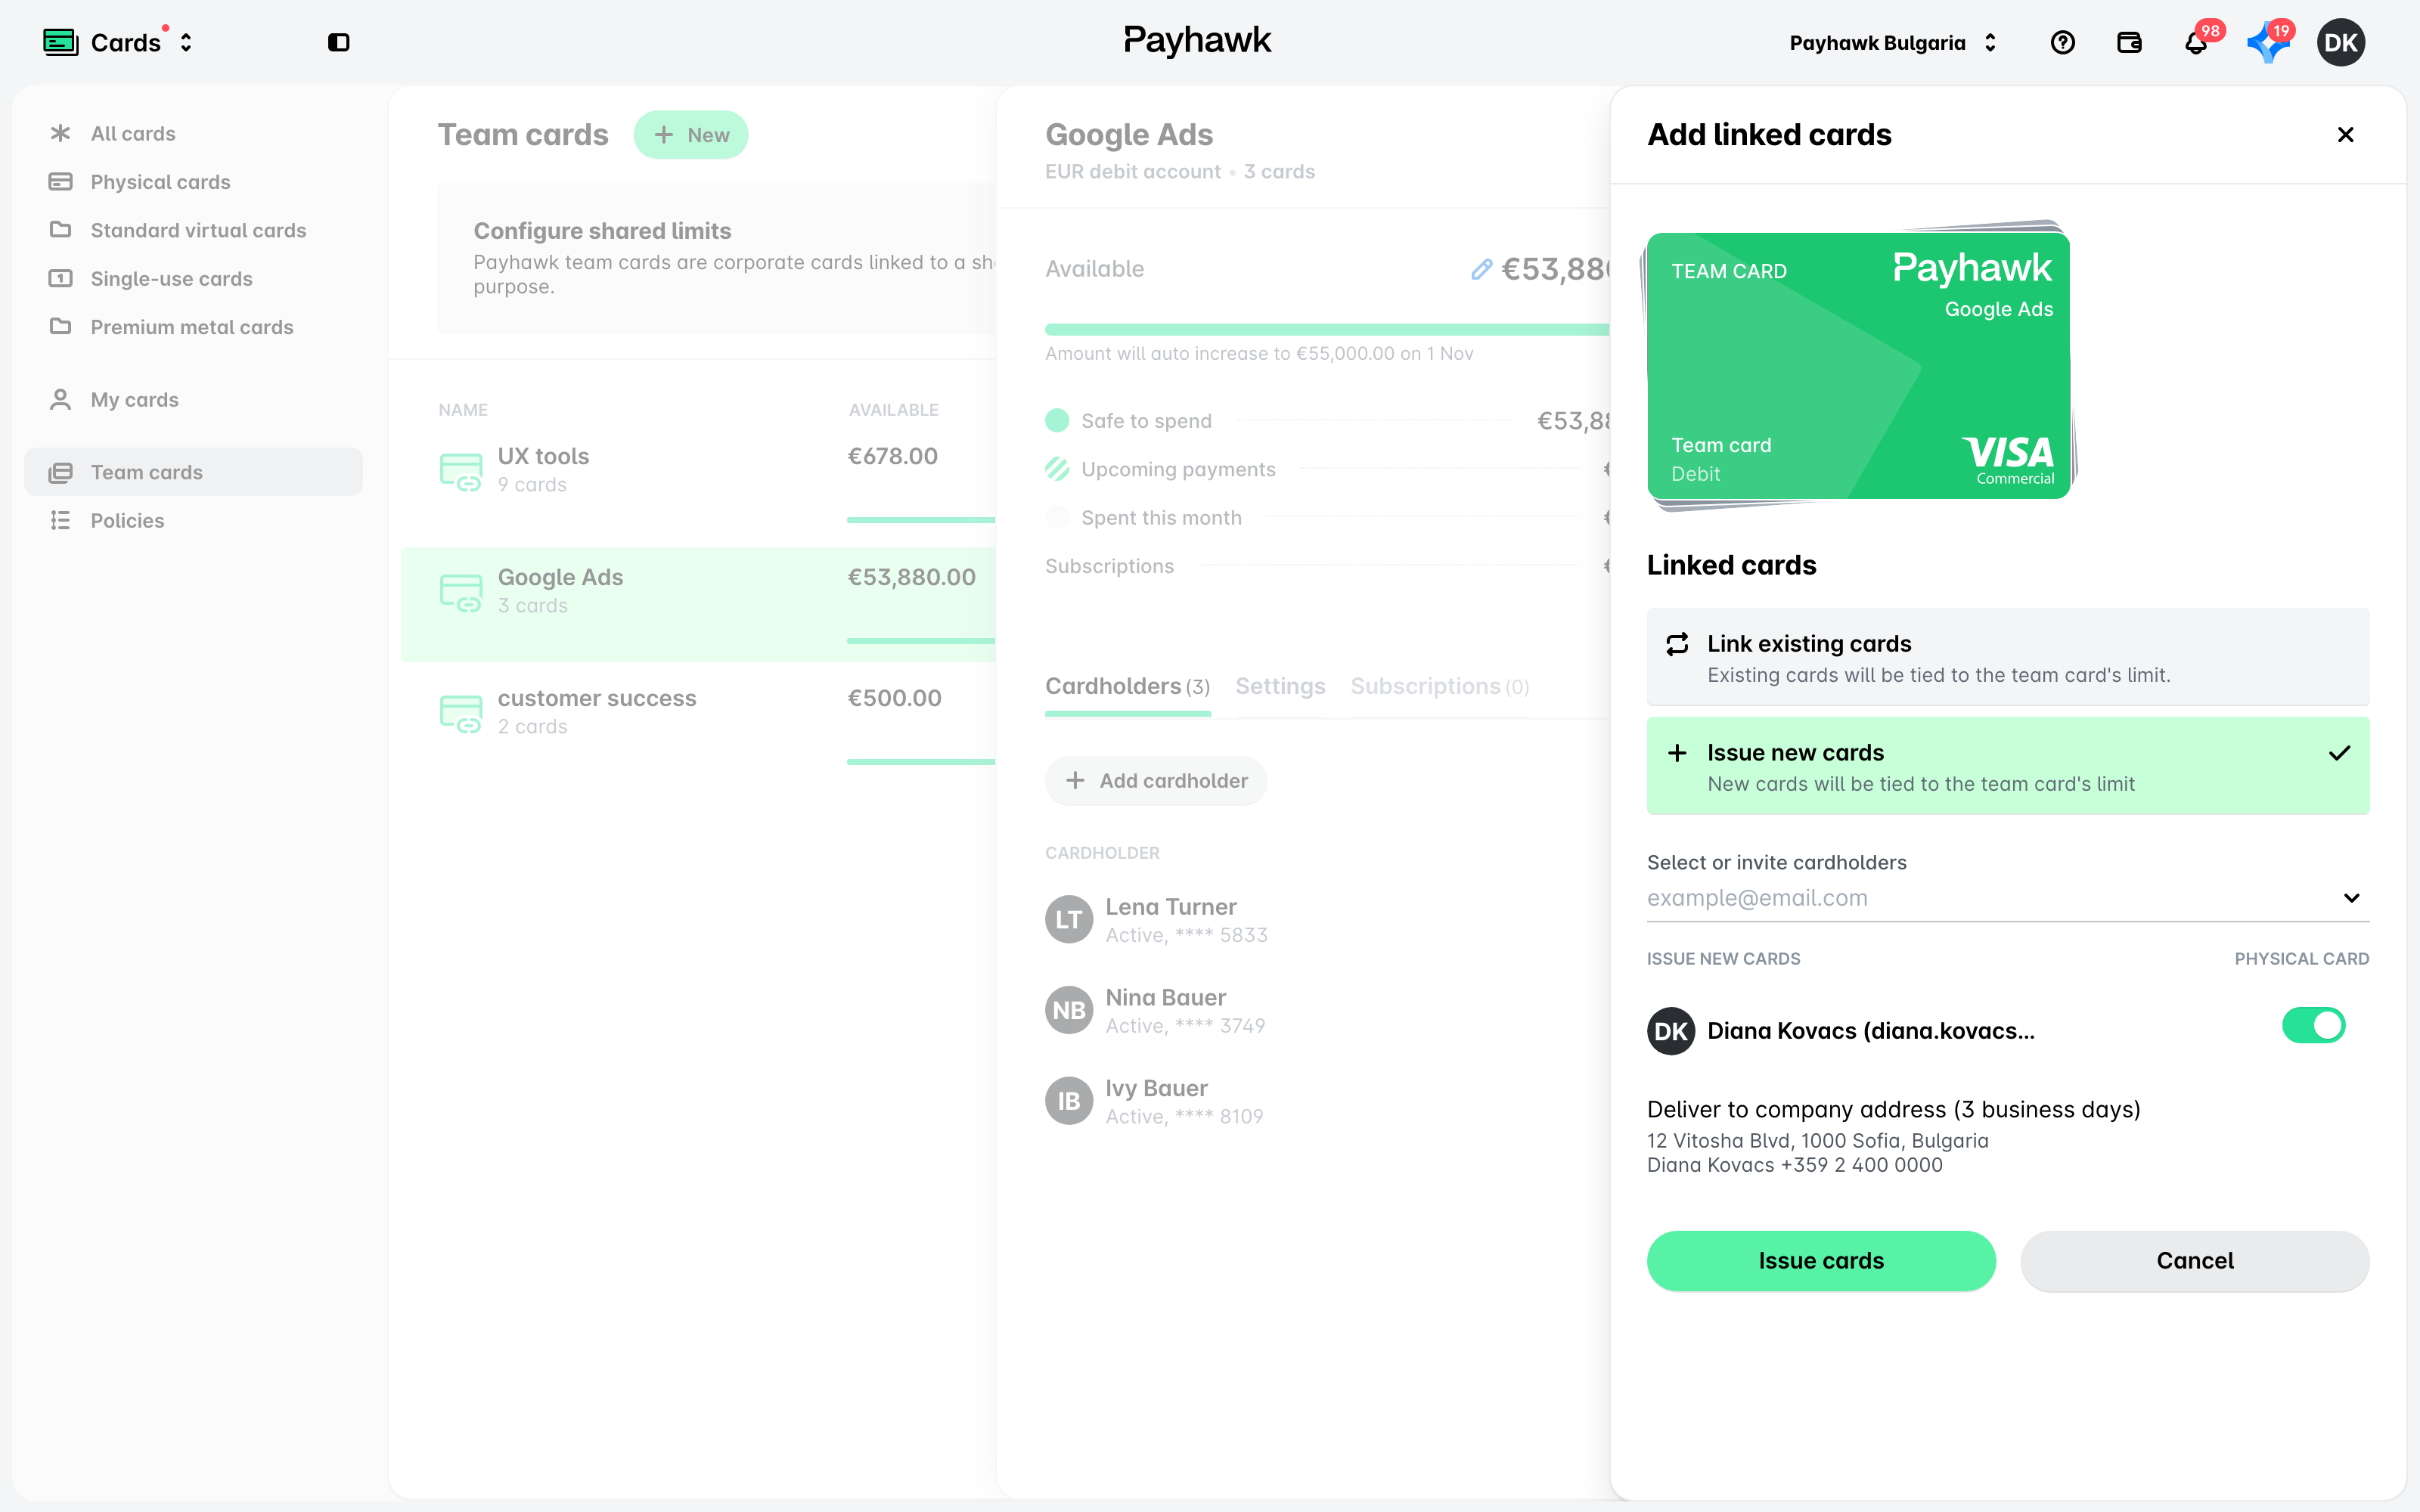Open All cards in the sidebar
The image size is (2420, 1512).
point(193,133)
